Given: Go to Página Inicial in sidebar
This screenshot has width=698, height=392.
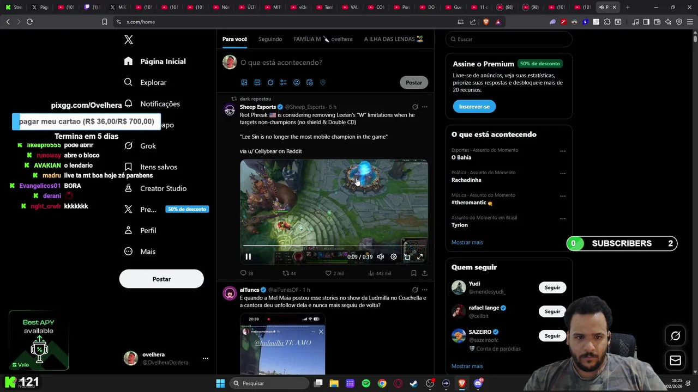Looking at the screenshot, I should coord(155,62).
